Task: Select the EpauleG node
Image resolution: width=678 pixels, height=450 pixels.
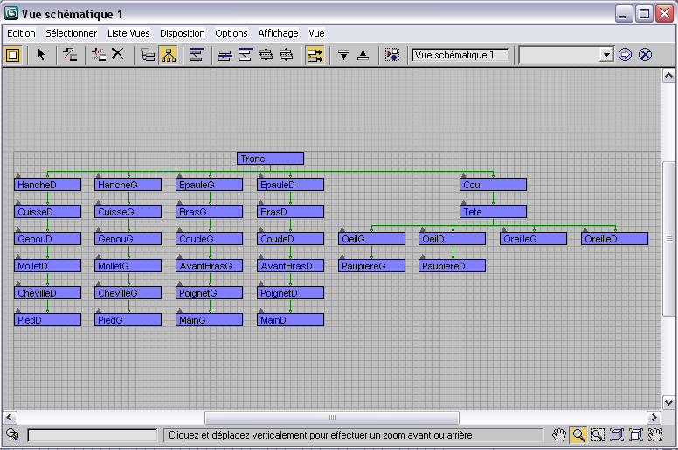Action: point(210,185)
